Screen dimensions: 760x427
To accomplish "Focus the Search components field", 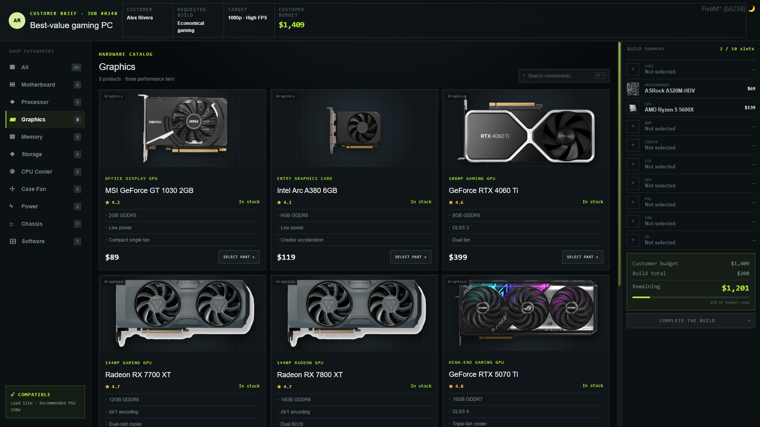I will [564, 76].
